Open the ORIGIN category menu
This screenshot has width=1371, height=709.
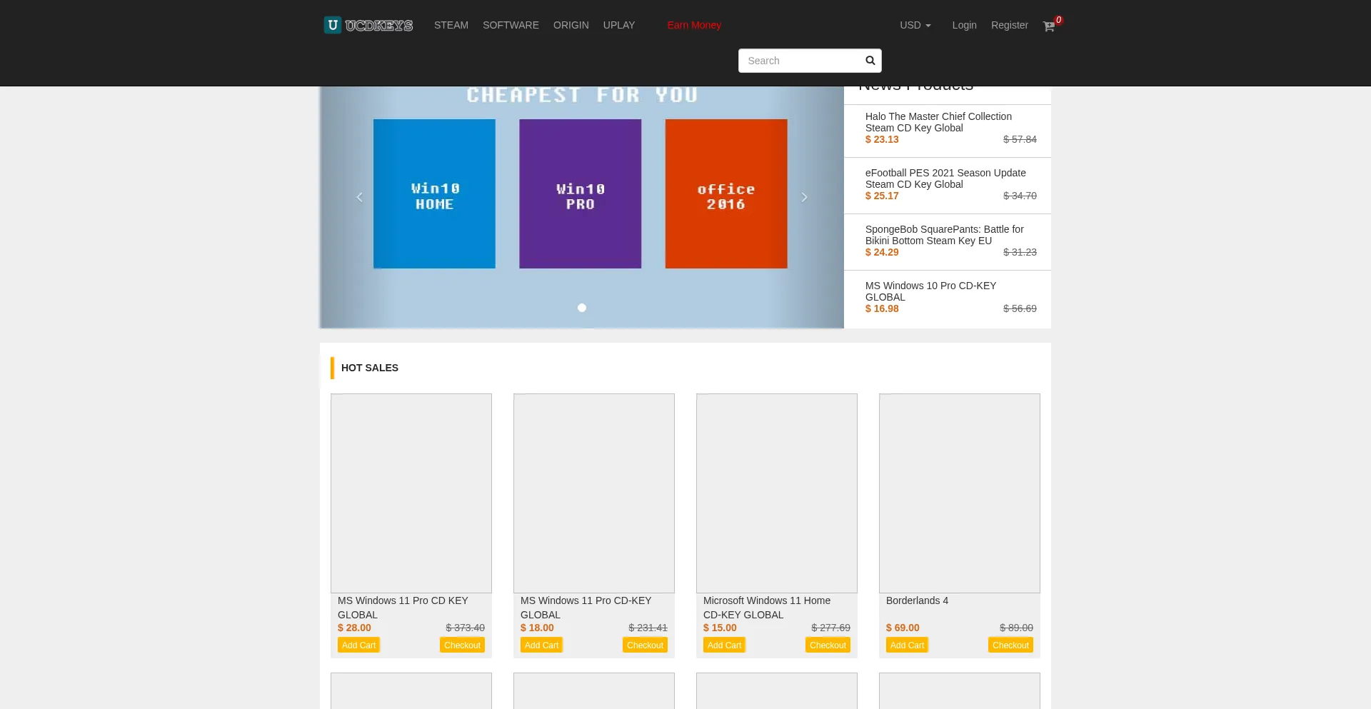pos(571,25)
